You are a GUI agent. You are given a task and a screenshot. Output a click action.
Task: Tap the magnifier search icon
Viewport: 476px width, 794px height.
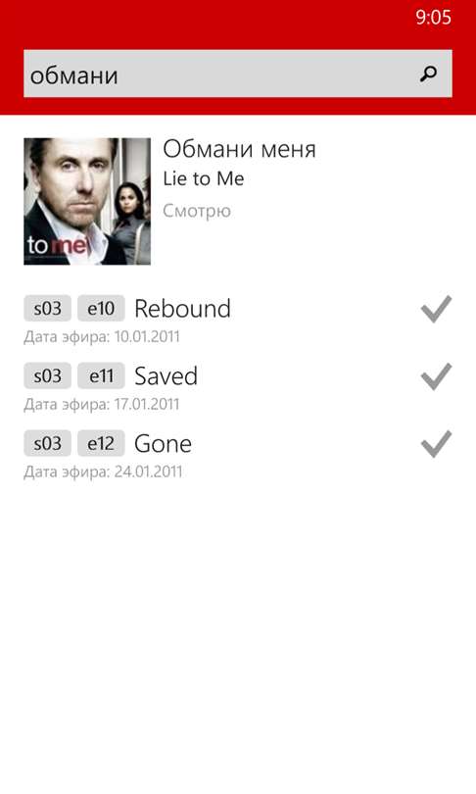428,74
